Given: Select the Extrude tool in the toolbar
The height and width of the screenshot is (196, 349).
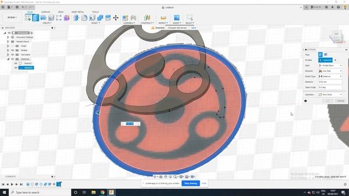Looking at the screenshot, I should coord(35,17).
